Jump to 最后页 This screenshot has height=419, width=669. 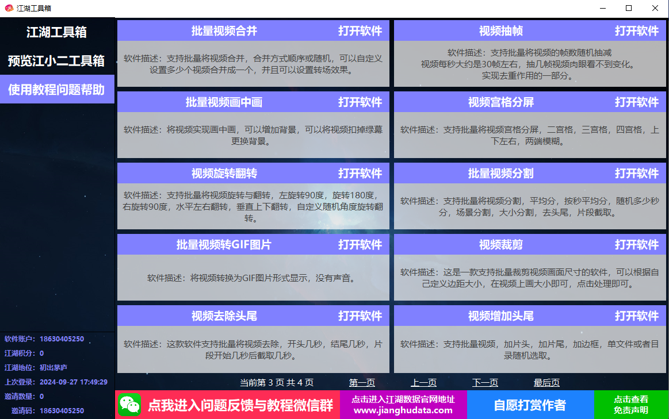pos(546,382)
